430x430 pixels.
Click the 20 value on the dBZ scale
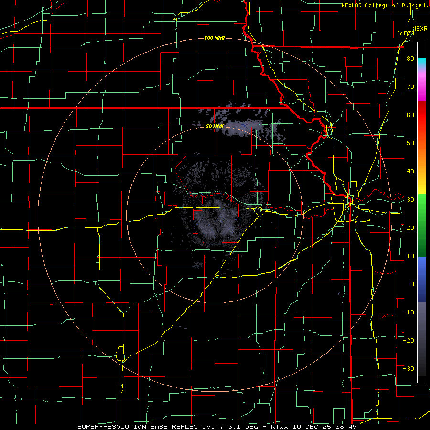(410, 227)
